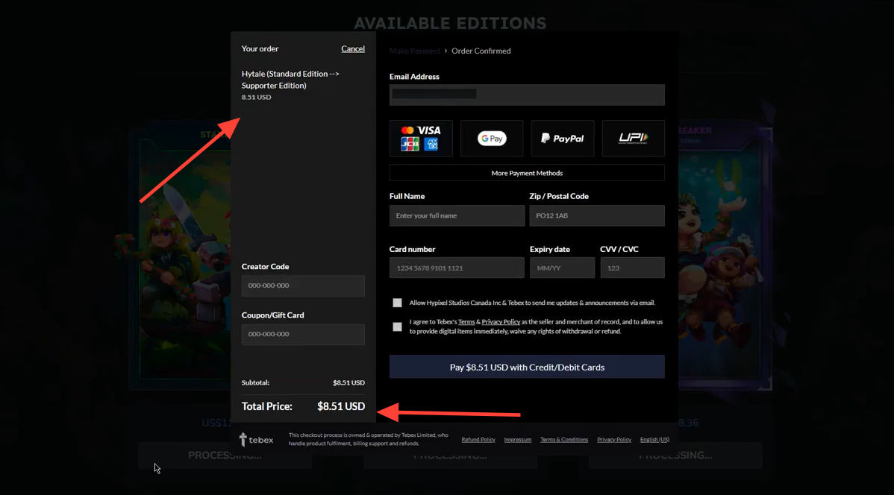Choose PayPal as payment method
The image size is (894, 495).
[x=563, y=138]
